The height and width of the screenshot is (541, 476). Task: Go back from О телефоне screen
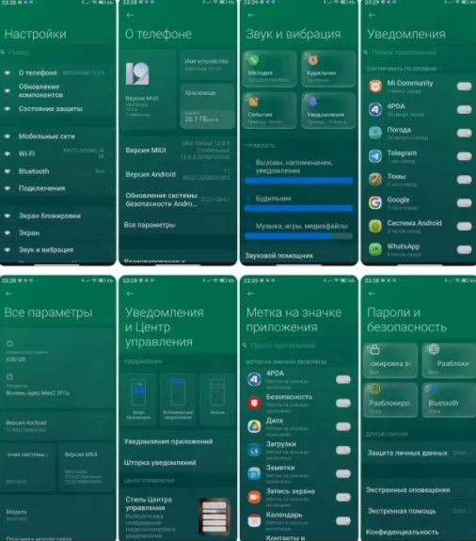tap(130, 15)
